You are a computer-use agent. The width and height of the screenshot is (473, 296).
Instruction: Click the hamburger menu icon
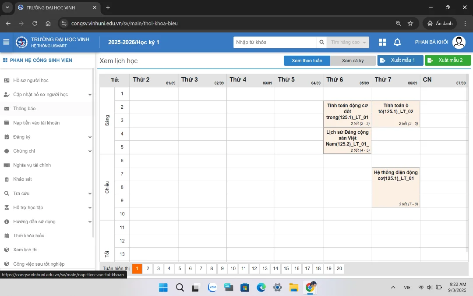[x=6, y=42]
